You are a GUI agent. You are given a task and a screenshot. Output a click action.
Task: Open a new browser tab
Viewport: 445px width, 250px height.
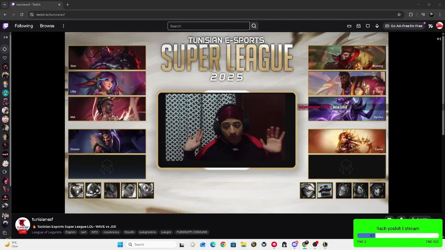tap(67, 5)
